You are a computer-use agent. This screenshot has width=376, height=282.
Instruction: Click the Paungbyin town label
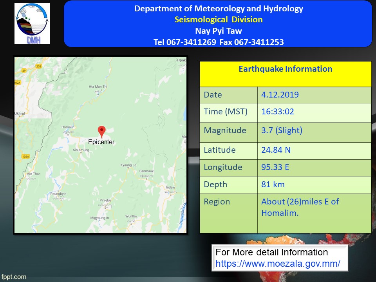pyautogui.click(x=58, y=194)
